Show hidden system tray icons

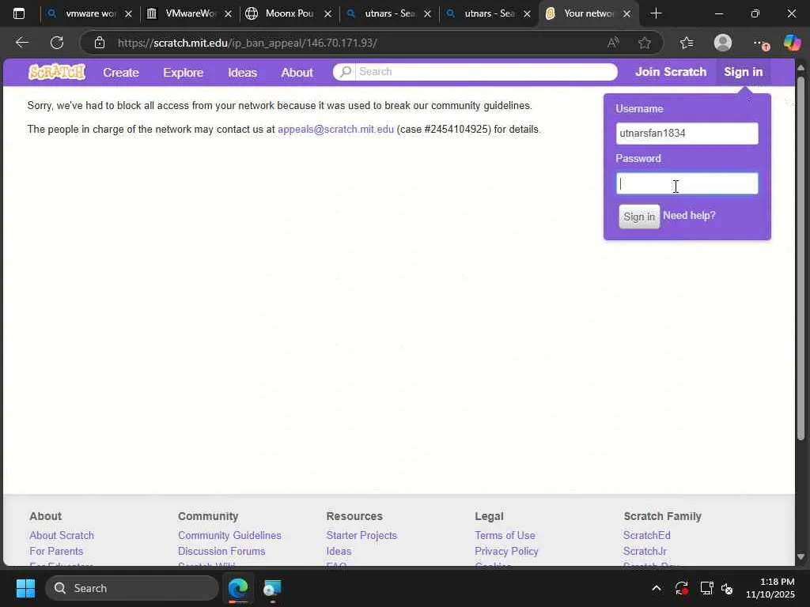[x=656, y=588]
